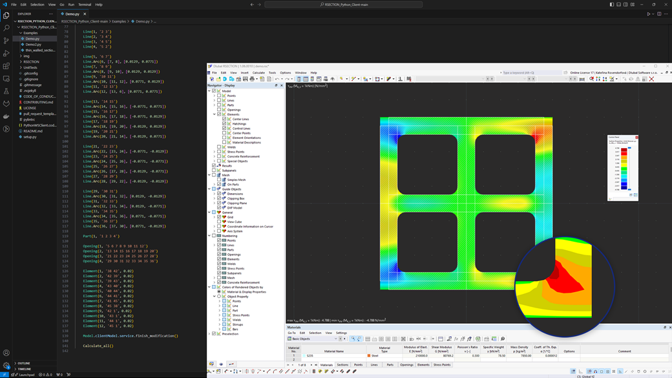Open Run and Debug view
The image size is (672, 378).
6,54
